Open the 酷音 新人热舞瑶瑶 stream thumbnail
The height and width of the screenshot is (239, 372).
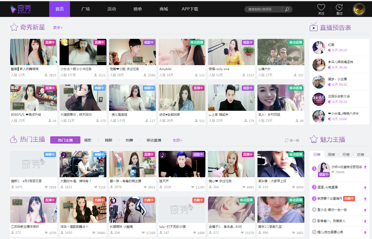(34, 52)
